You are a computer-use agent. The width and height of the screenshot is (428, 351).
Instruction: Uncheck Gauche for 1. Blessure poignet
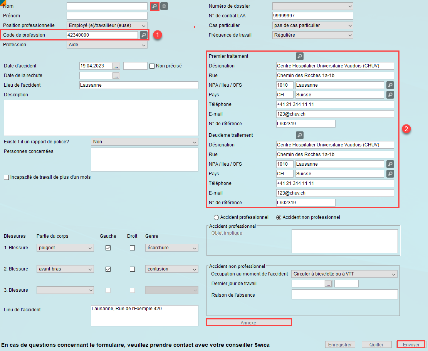(x=108, y=248)
